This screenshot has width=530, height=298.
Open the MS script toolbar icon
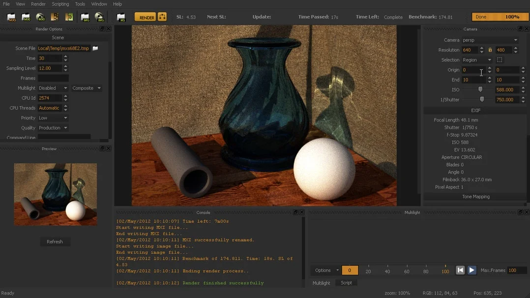click(120, 17)
